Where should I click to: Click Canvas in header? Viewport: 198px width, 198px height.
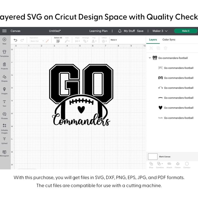click(x=15, y=31)
